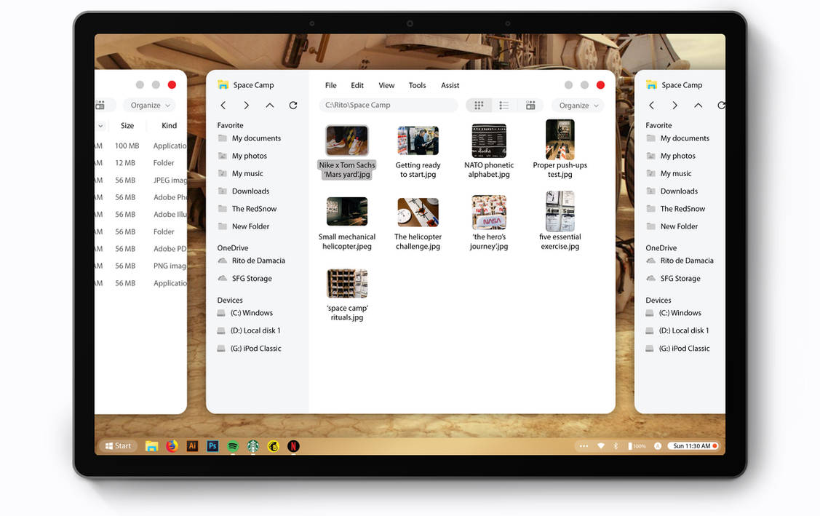Image resolution: width=820 pixels, height=516 pixels.
Task: Open the Organize dropdown in center window
Action: [x=578, y=106]
